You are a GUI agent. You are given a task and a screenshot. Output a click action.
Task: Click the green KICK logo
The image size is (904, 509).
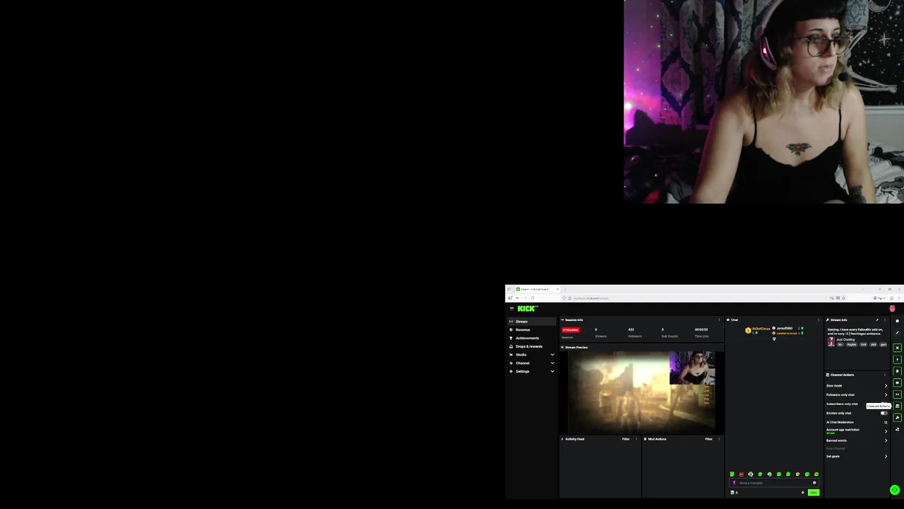point(527,308)
